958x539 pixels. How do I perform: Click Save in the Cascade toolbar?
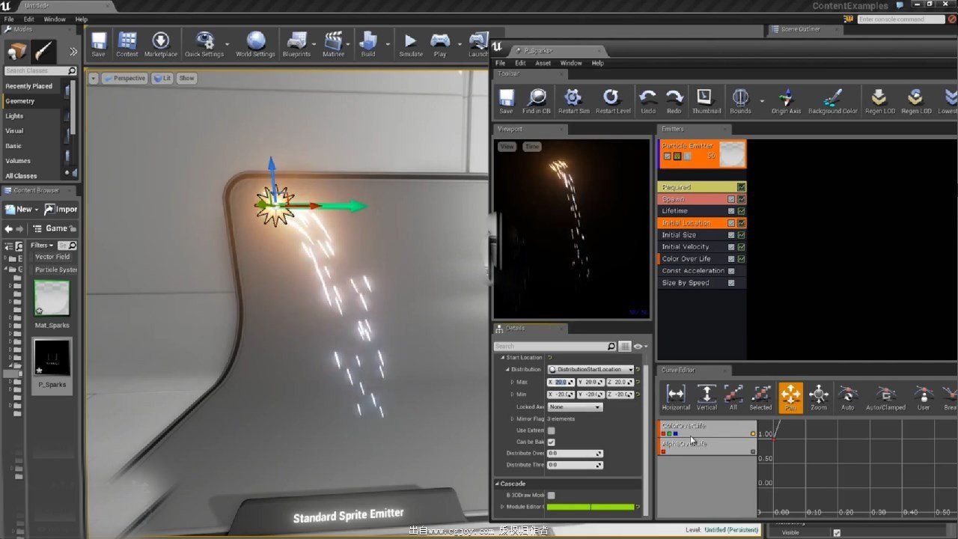[507, 101]
